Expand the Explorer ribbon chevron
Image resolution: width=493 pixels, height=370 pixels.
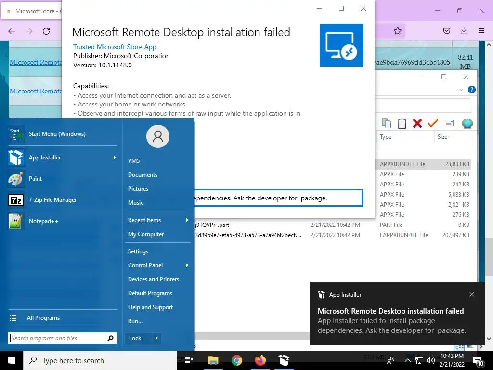click(461, 90)
